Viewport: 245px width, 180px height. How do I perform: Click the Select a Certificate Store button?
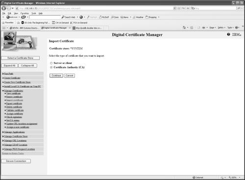21,58
